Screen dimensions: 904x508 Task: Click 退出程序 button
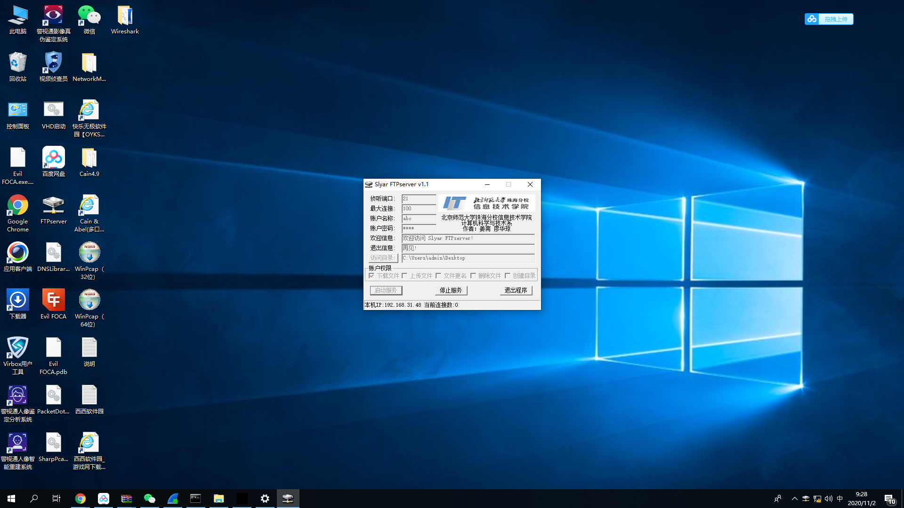pos(516,290)
